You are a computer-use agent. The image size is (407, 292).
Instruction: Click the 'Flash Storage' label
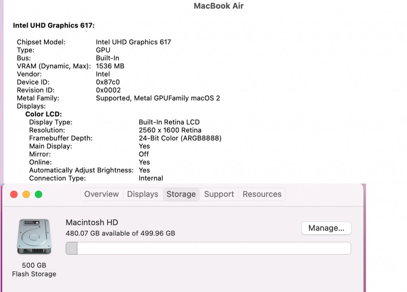[34, 274]
